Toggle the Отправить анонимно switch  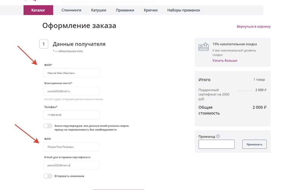coord(48,176)
